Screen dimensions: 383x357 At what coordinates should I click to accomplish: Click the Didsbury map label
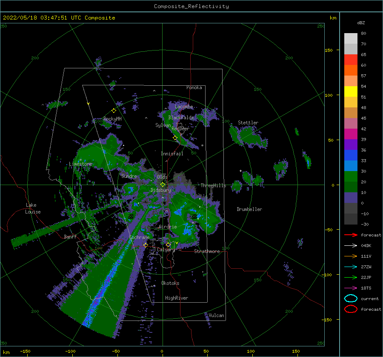160,190
